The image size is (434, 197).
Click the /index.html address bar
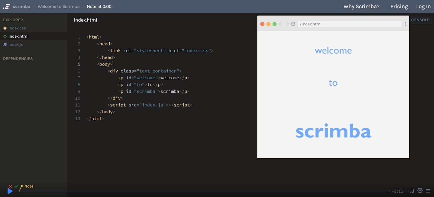point(349,24)
